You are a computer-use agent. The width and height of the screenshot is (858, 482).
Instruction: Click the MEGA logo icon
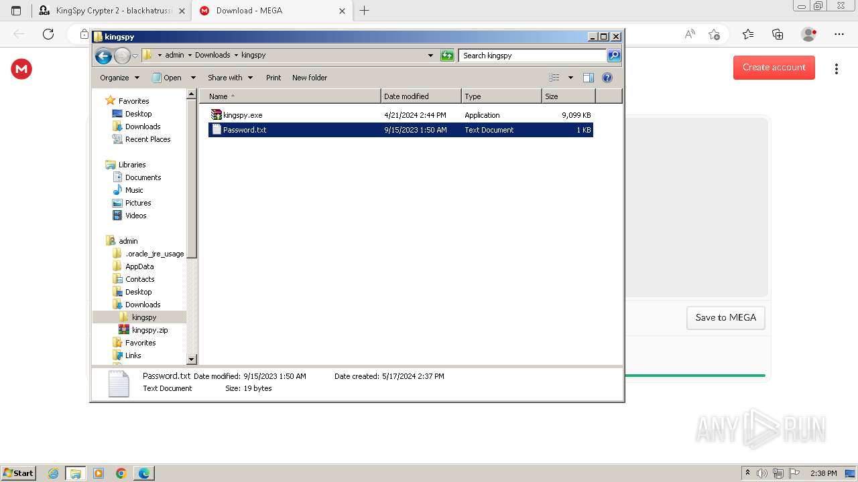point(21,69)
